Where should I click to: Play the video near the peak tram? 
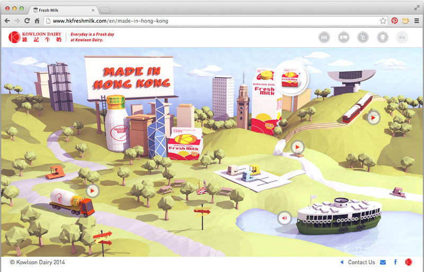tap(374, 118)
